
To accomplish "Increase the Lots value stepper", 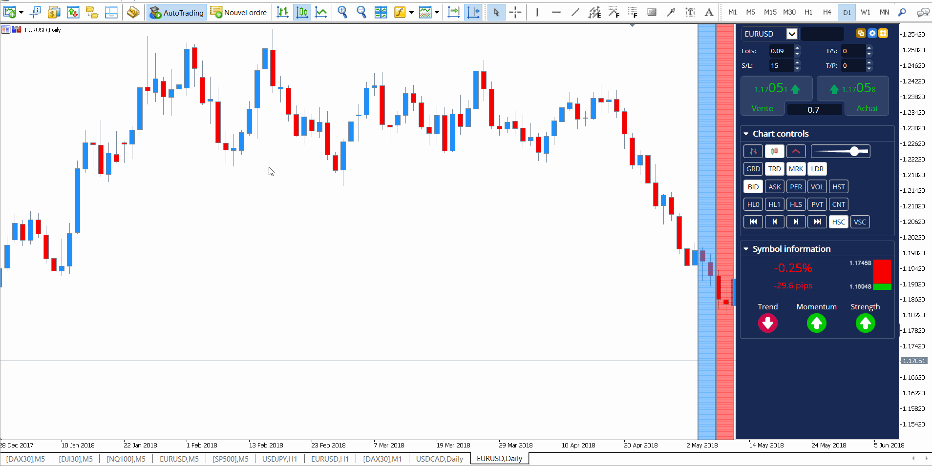I will click(x=797, y=48).
